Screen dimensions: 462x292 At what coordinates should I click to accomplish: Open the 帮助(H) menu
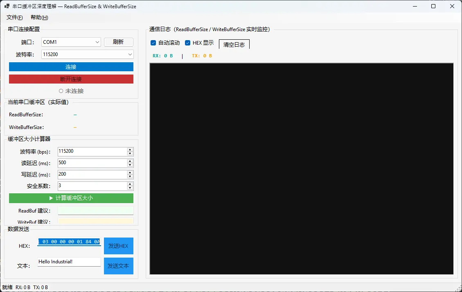39,18
